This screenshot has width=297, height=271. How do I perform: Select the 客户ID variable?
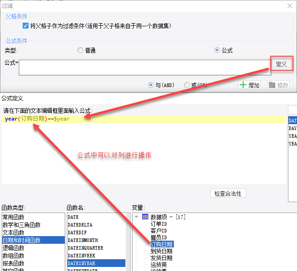pos(159,231)
